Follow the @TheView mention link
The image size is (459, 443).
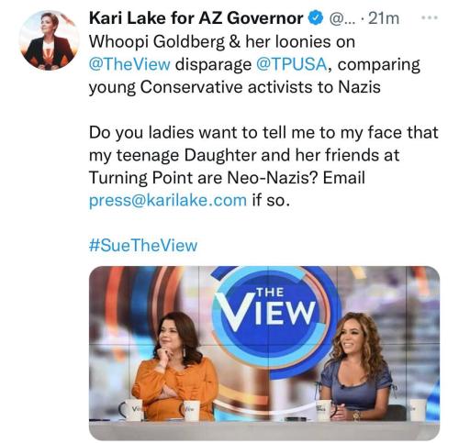pos(129,64)
